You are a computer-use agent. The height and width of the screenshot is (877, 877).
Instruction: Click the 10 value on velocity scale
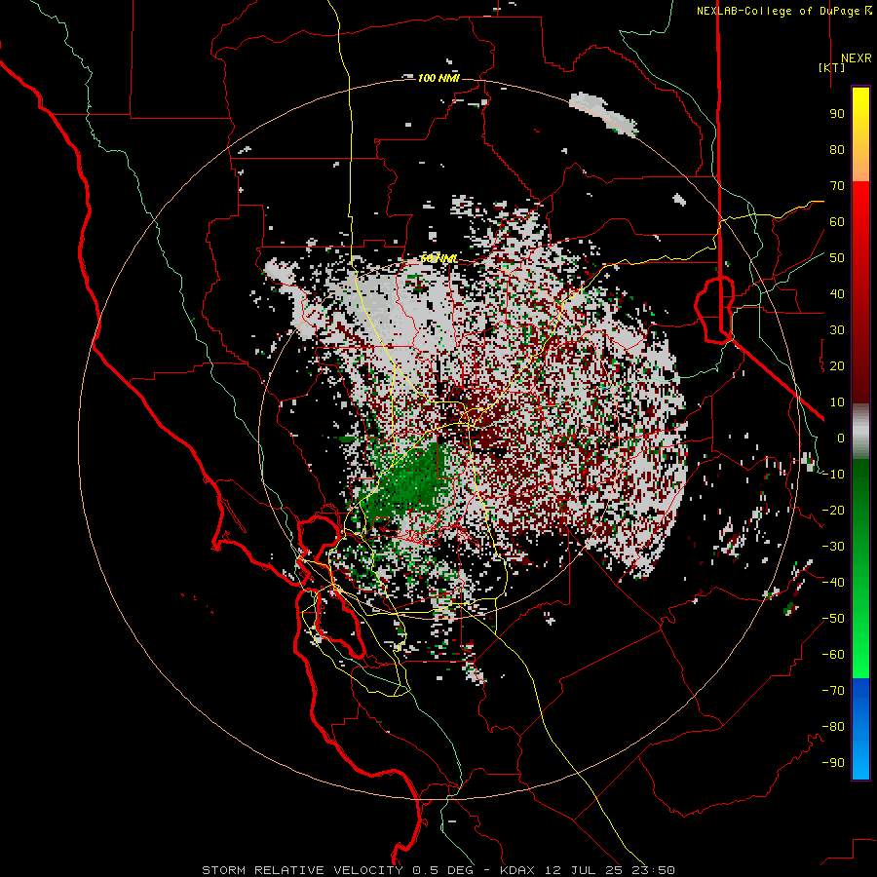[837, 402]
